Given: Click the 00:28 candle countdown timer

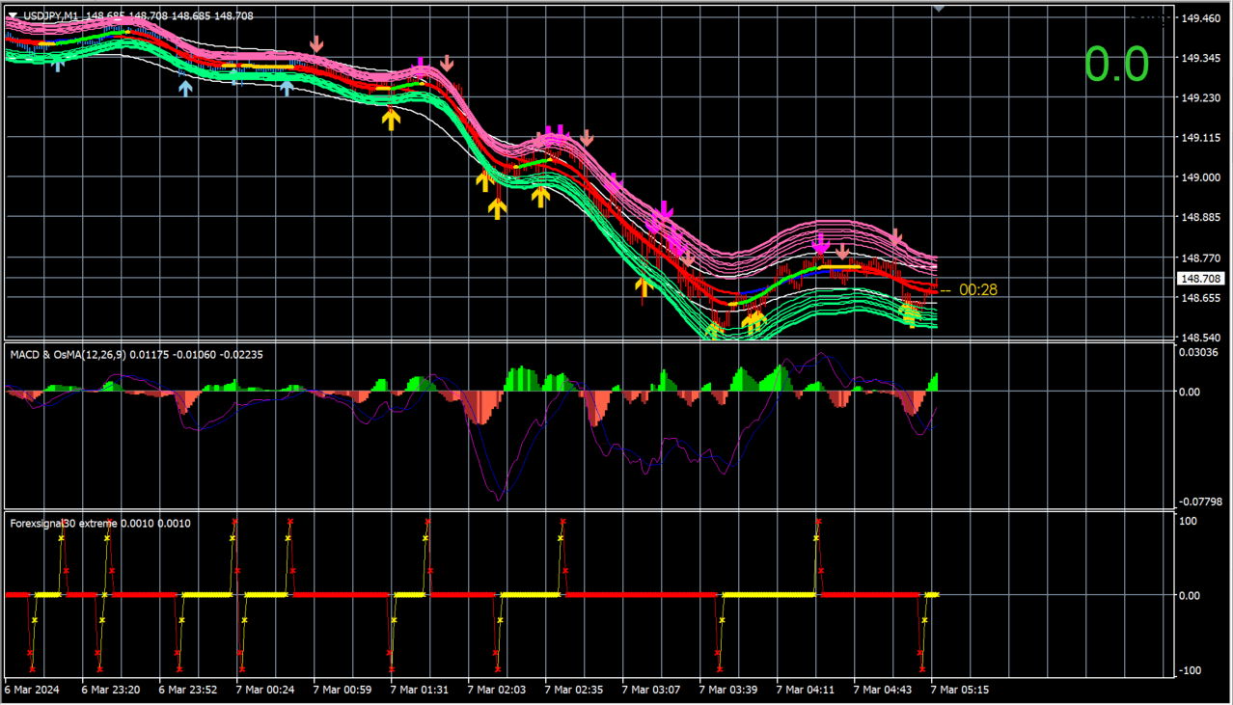Looking at the screenshot, I should coord(977,289).
